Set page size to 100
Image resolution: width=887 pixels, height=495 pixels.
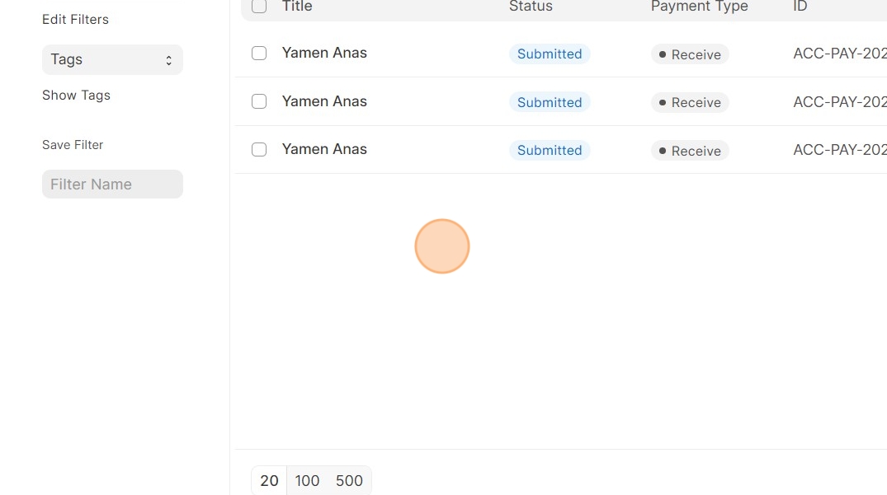point(307,480)
